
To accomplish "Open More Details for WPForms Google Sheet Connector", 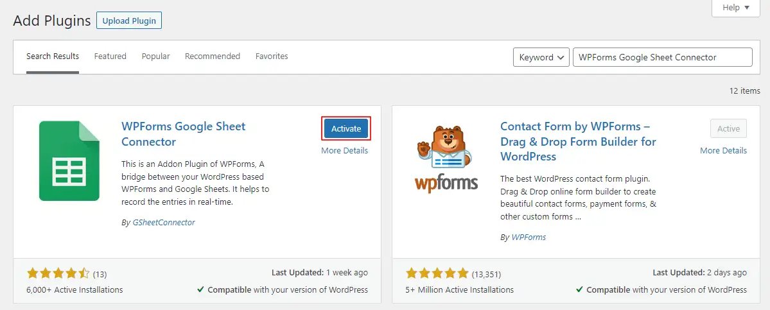I will [345, 151].
